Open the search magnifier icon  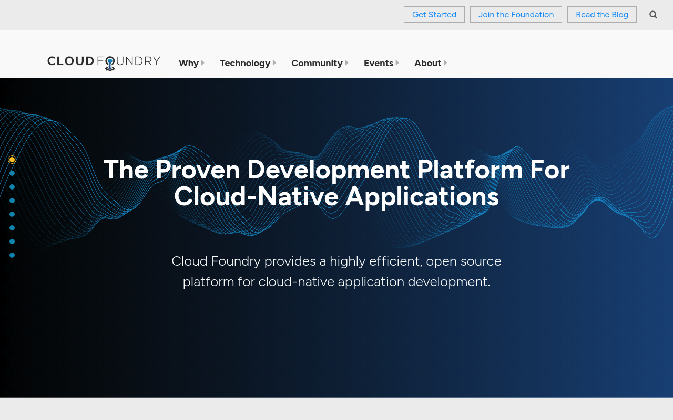pyautogui.click(x=653, y=15)
